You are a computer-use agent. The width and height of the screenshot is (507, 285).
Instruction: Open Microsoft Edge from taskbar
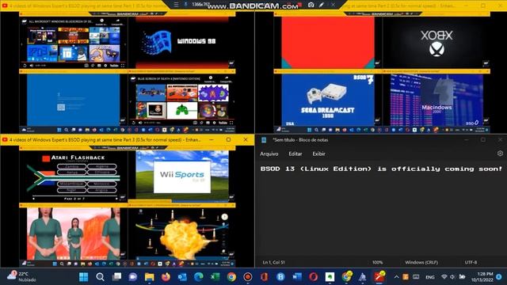click(199, 277)
